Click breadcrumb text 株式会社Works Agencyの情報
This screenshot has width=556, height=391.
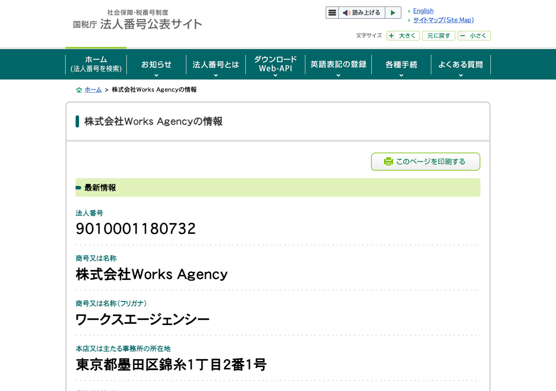(x=154, y=89)
